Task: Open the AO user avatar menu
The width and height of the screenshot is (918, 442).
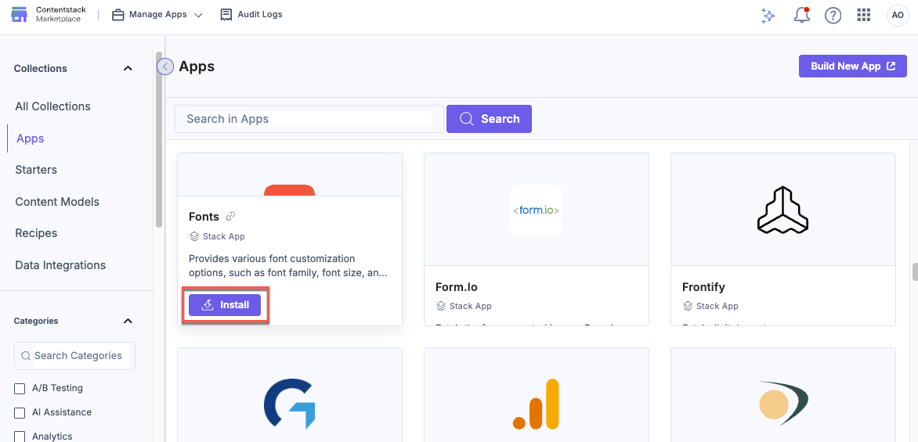Action: (897, 16)
